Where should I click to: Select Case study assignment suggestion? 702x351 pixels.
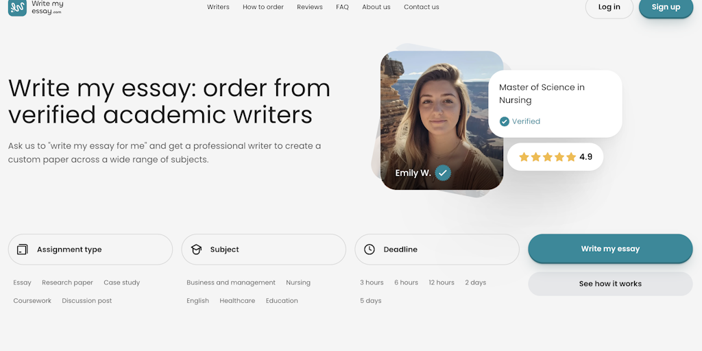pyautogui.click(x=122, y=282)
